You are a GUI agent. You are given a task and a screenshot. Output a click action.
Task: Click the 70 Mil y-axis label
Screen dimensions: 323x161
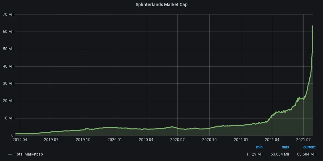click(8, 14)
